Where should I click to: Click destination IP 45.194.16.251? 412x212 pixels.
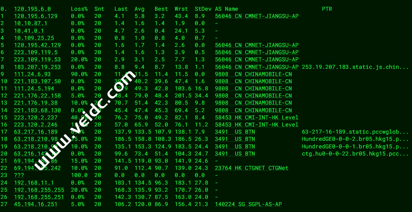coord(36,204)
